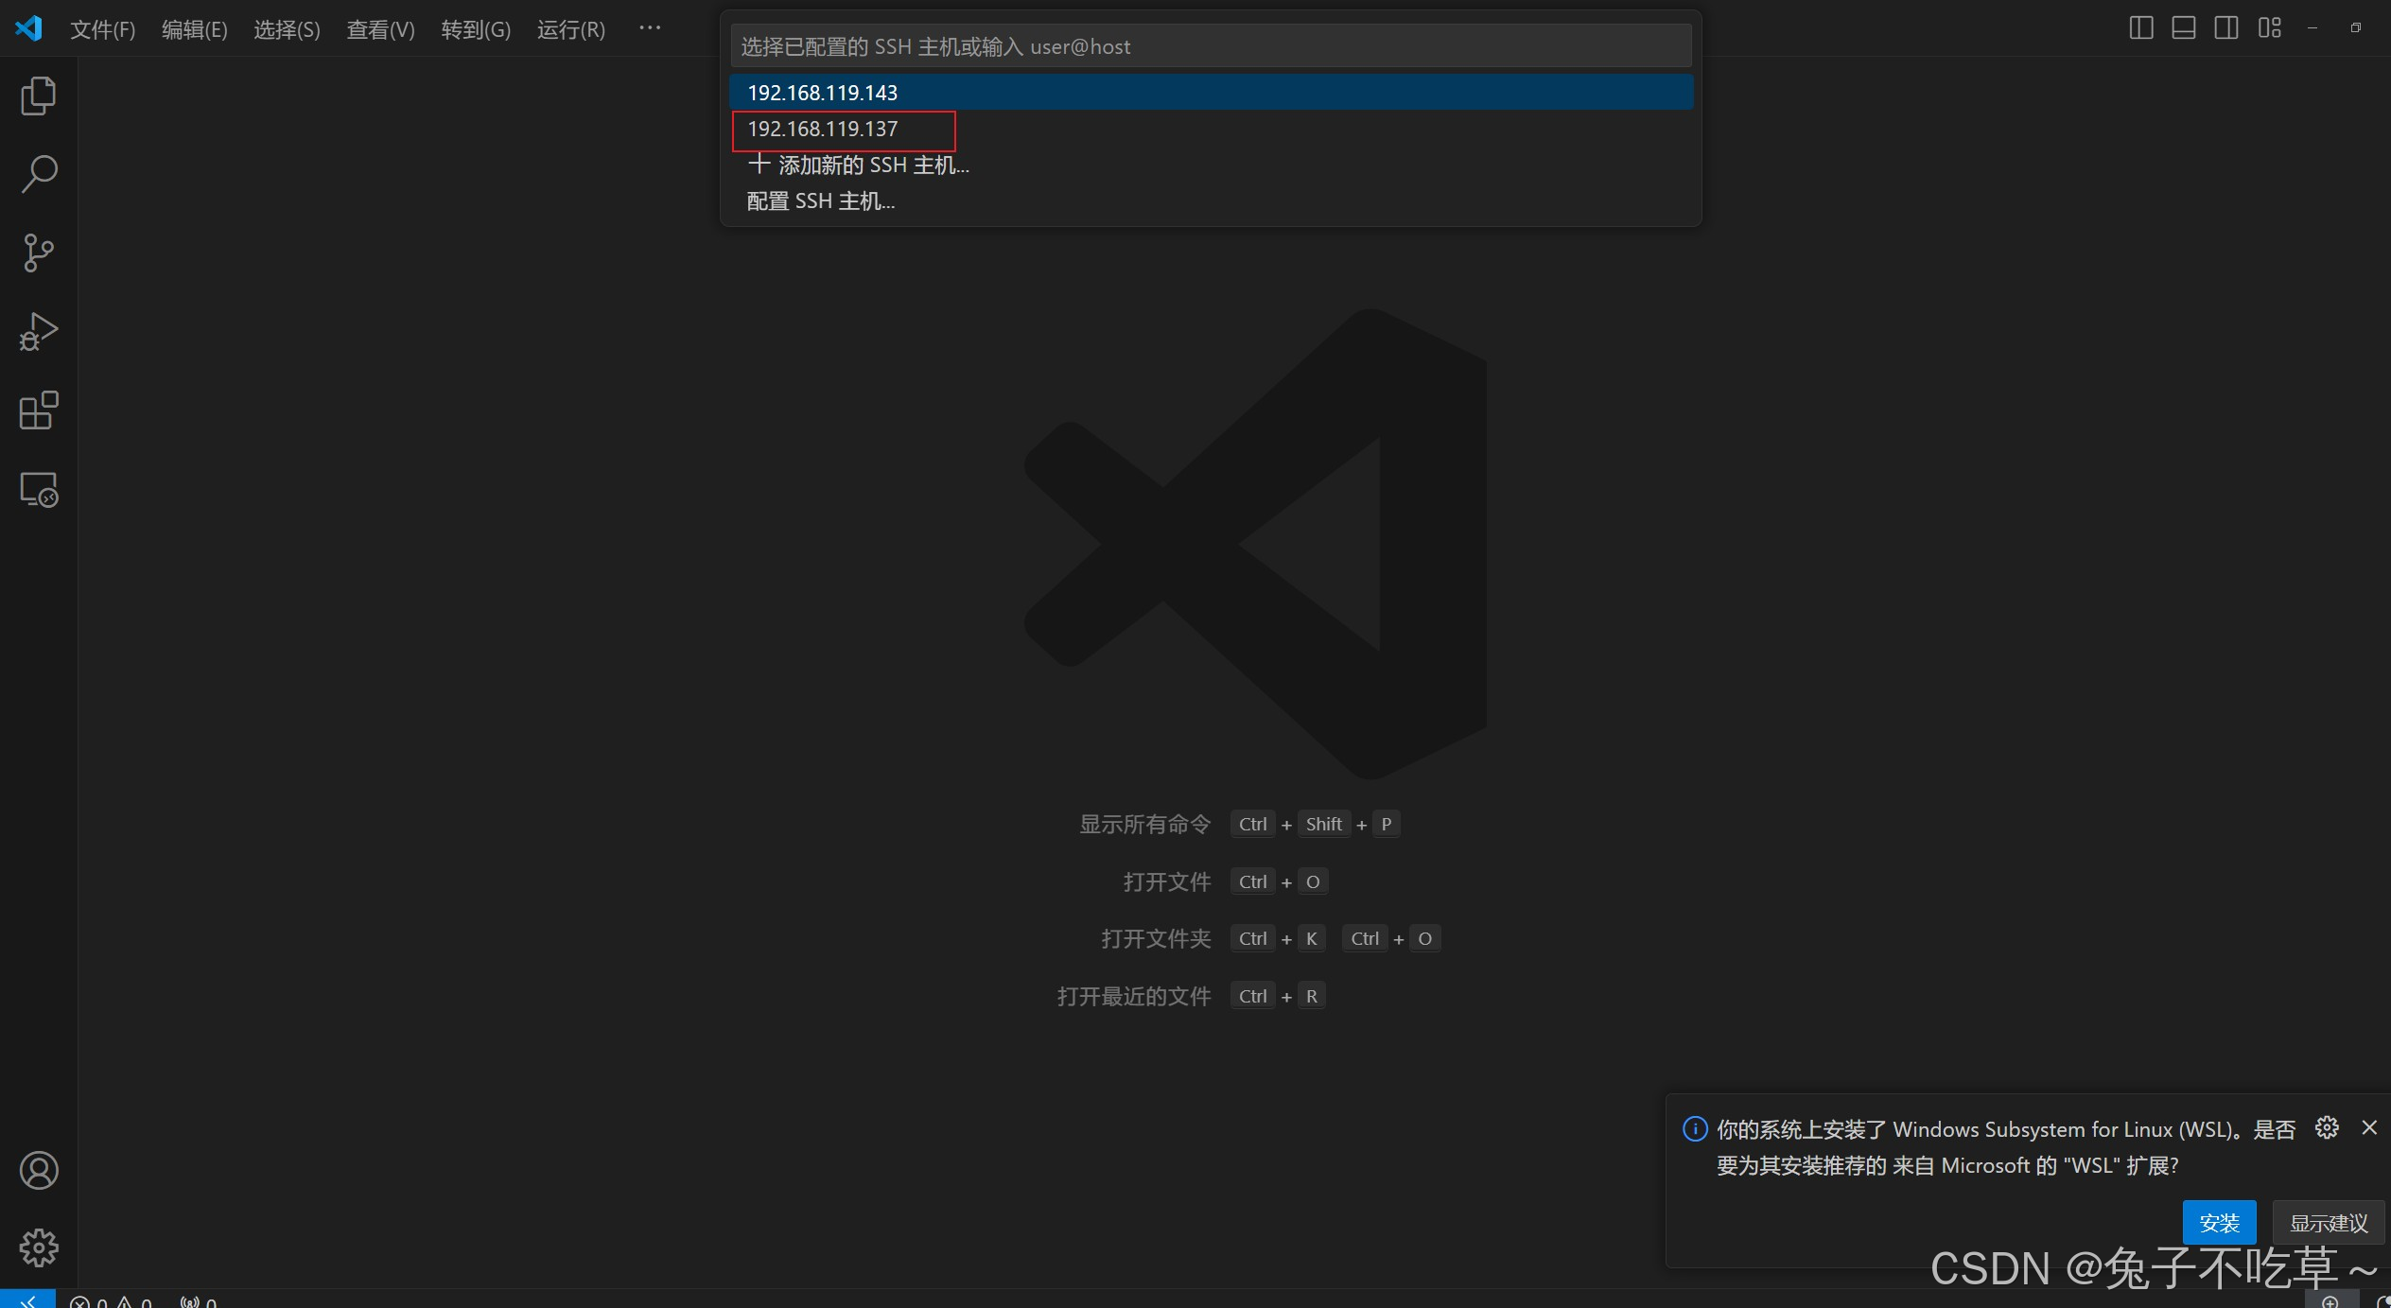This screenshot has height=1308, width=2391.
Task: Restore down the VS Code window
Action: click(2356, 28)
